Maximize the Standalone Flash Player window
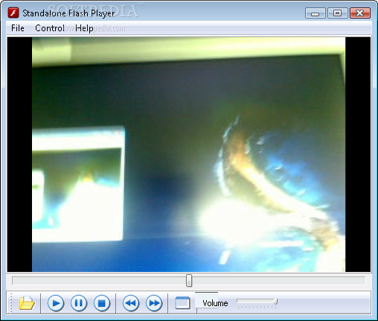The image size is (378, 321). [337, 13]
